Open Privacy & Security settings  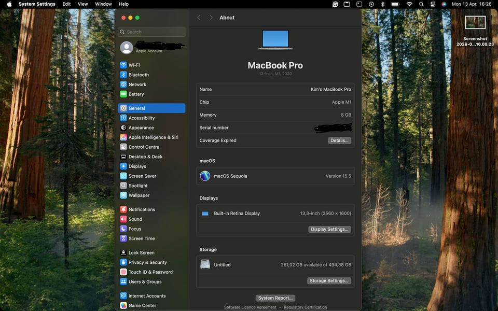151,262
